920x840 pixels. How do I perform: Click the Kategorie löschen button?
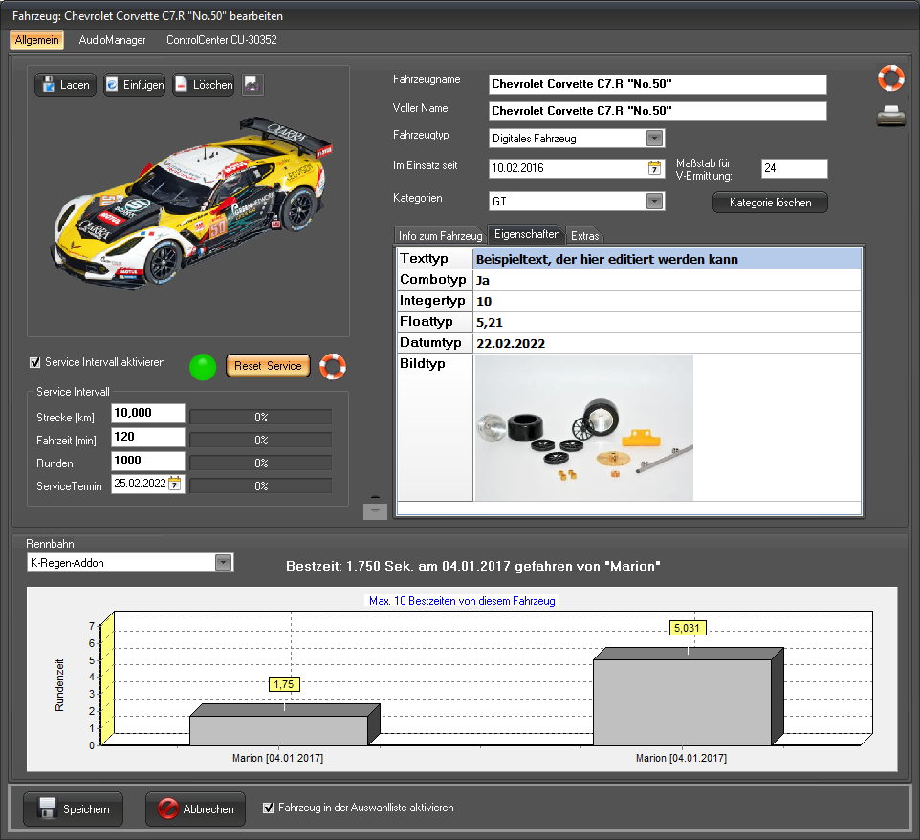(770, 203)
